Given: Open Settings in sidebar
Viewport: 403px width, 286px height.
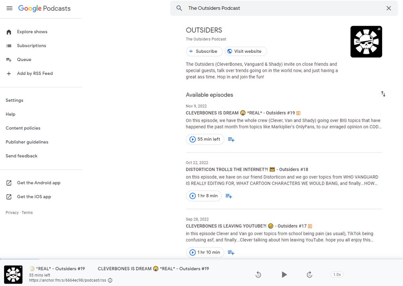Looking at the screenshot, I should 14,100.
